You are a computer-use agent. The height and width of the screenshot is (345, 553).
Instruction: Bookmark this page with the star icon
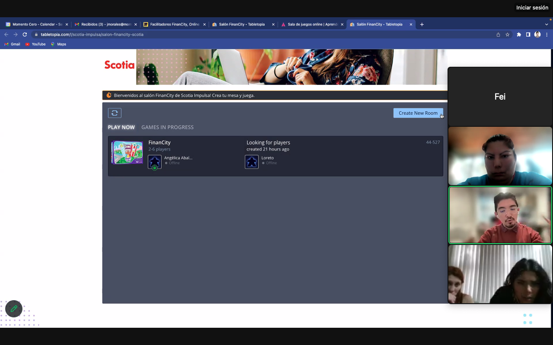click(508, 34)
